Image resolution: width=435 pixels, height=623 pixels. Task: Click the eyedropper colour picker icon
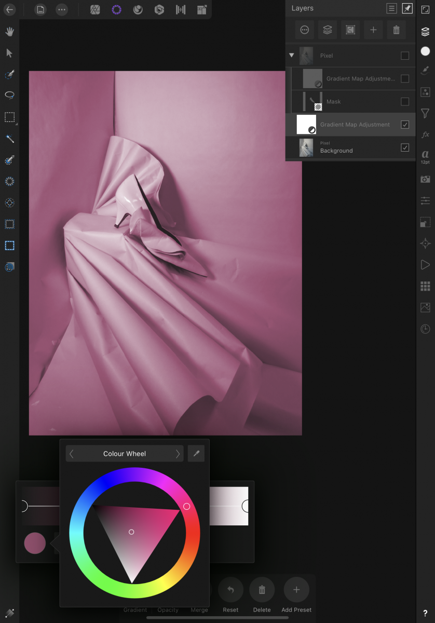pyautogui.click(x=196, y=454)
